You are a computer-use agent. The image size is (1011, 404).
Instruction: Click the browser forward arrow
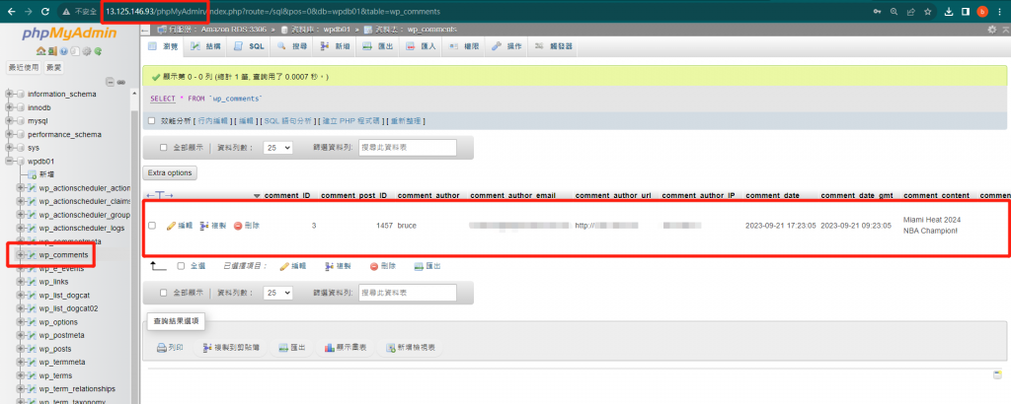point(27,12)
